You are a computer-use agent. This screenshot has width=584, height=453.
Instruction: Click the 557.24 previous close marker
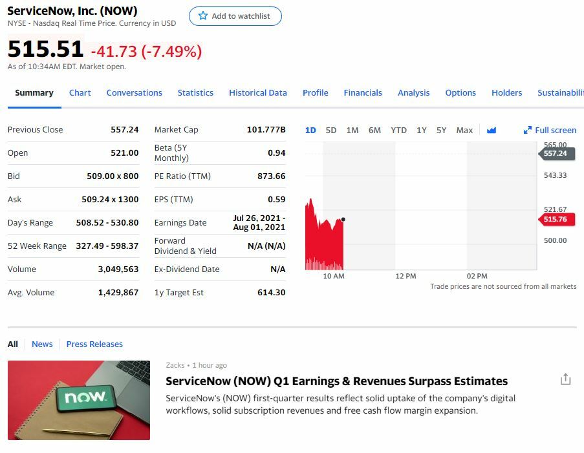[556, 153]
